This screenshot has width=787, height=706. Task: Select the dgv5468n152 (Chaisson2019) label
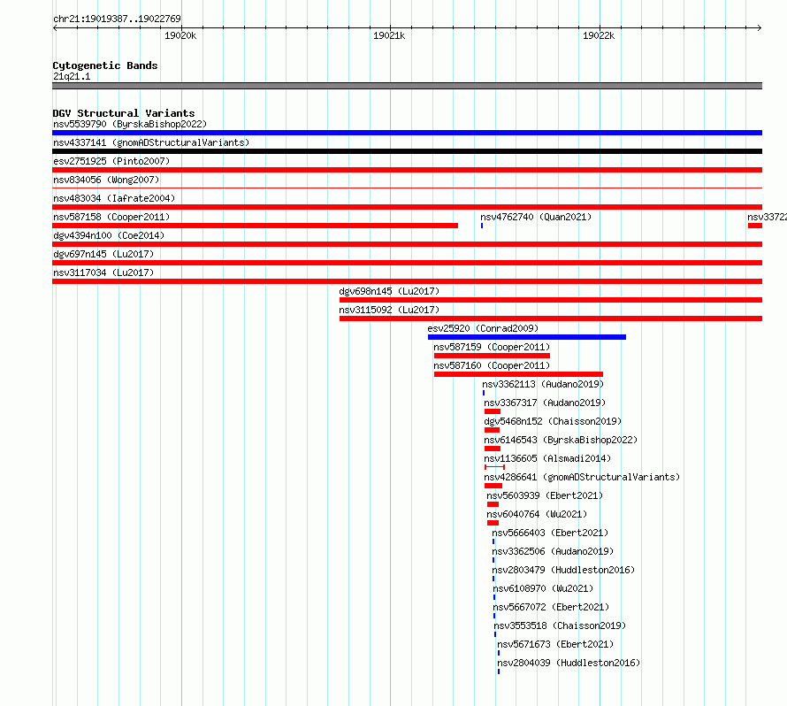pos(553,421)
